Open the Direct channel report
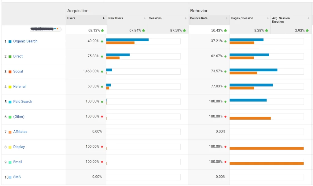This screenshot has width=313, height=186. click(18, 56)
